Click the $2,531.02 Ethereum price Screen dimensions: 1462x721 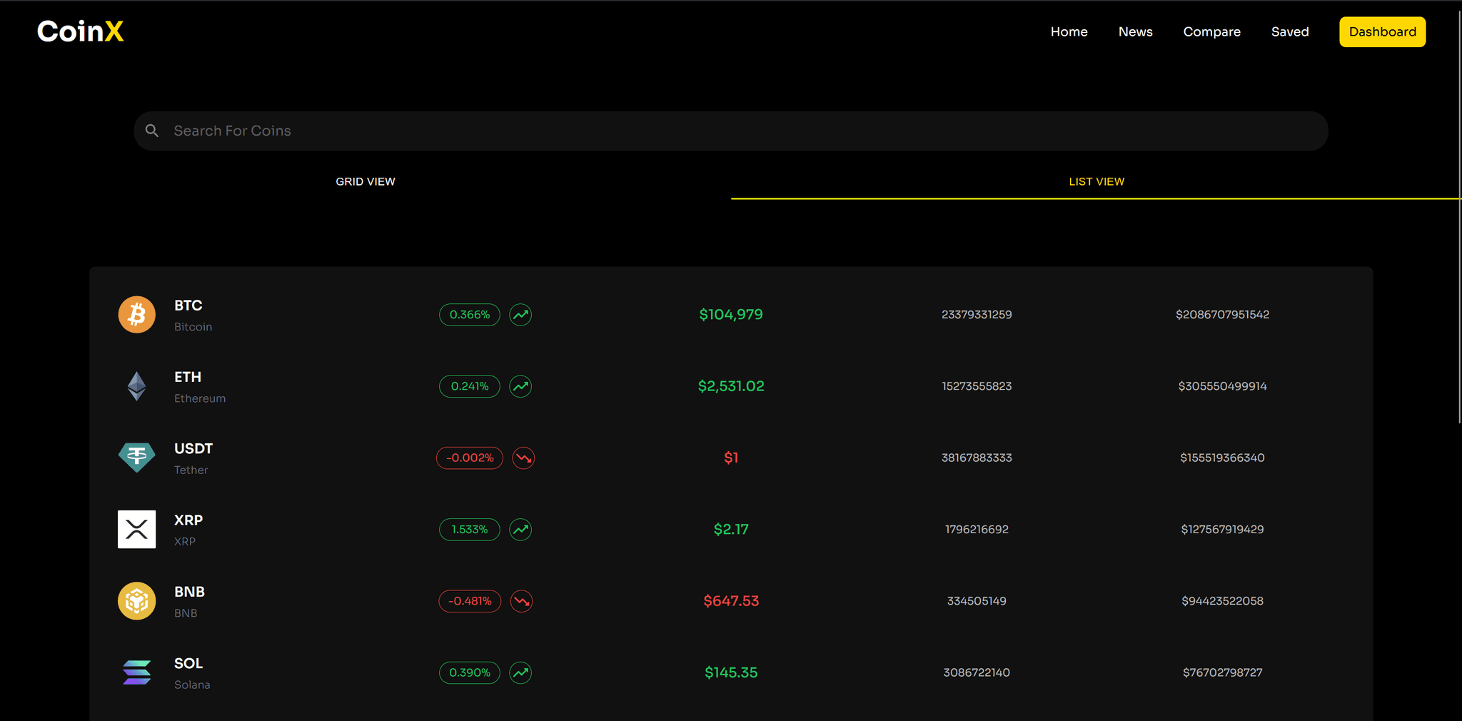(731, 386)
